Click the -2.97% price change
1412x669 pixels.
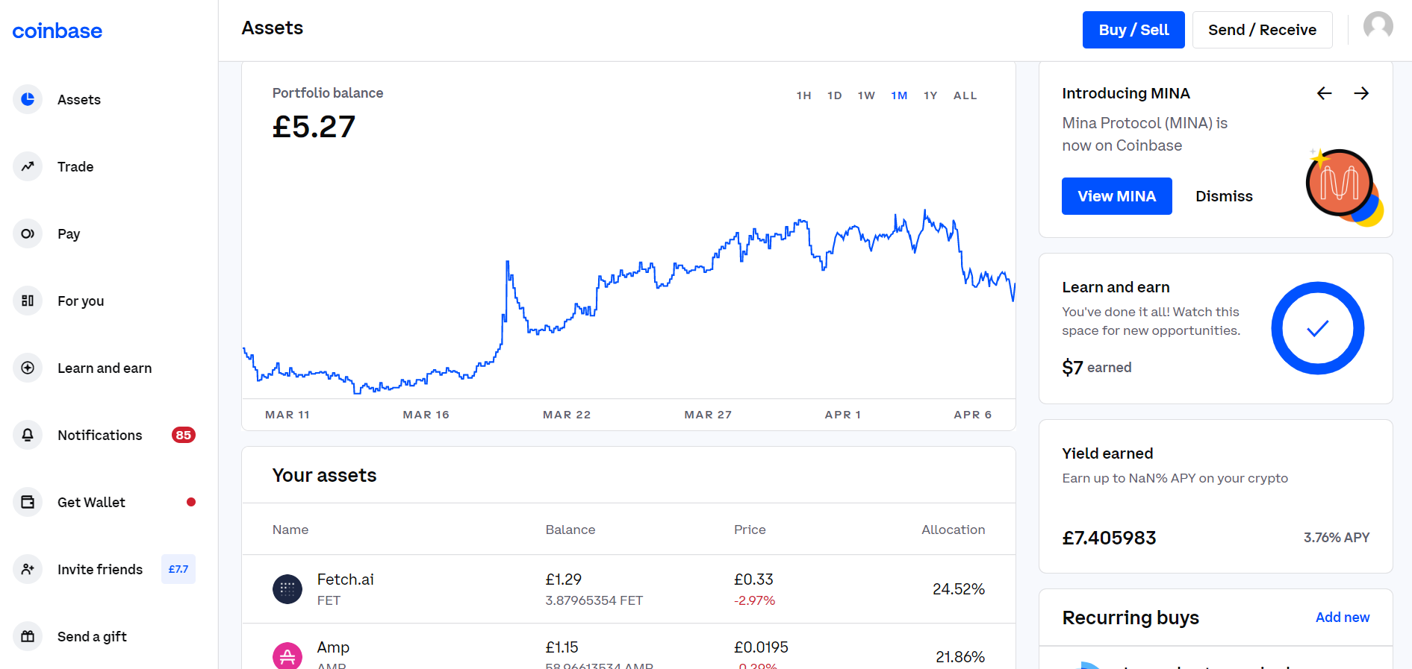click(754, 600)
